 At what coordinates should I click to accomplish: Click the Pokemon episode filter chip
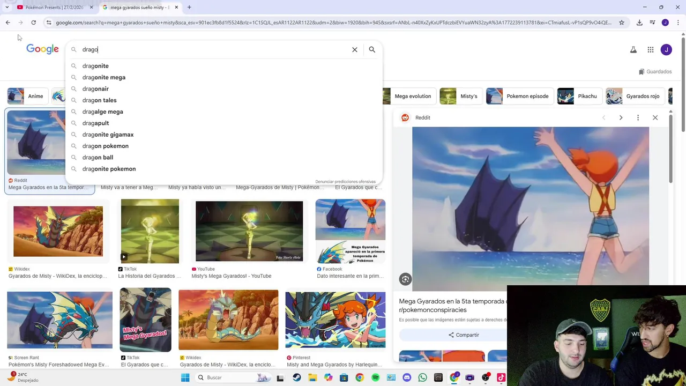click(519, 96)
